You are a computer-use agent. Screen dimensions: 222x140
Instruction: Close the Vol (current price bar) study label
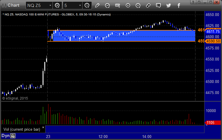[43, 127]
